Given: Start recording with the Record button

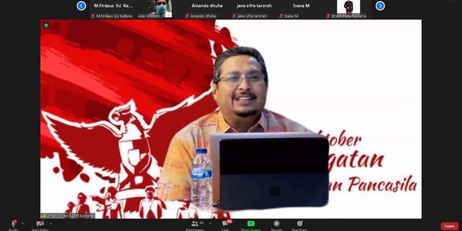Looking at the screenshot, I should coord(276,225).
